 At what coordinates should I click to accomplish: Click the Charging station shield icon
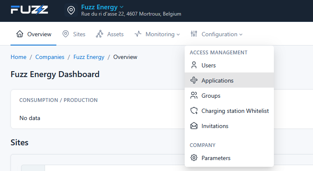(194, 110)
